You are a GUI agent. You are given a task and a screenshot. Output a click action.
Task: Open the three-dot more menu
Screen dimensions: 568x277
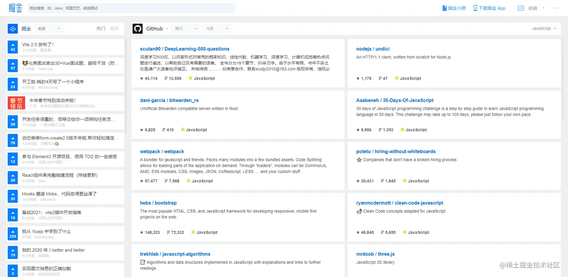(x=556, y=8)
